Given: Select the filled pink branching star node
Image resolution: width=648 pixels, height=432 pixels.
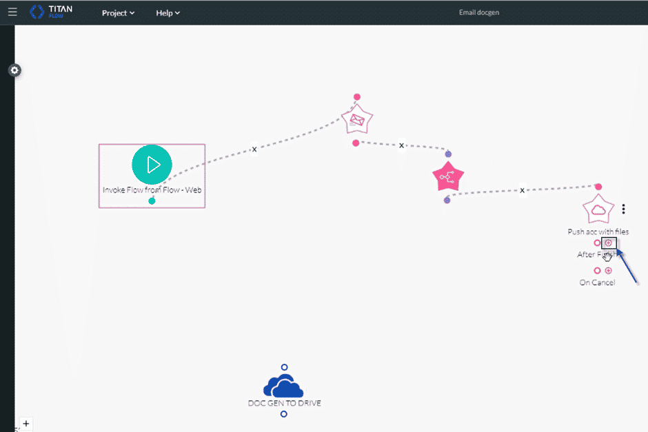Looking at the screenshot, I should [448, 178].
